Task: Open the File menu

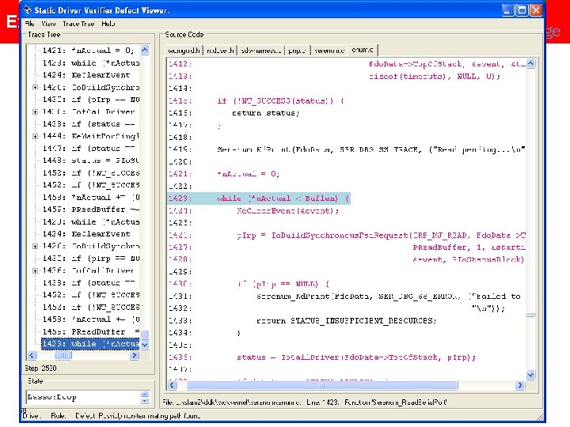Action: click(30, 24)
